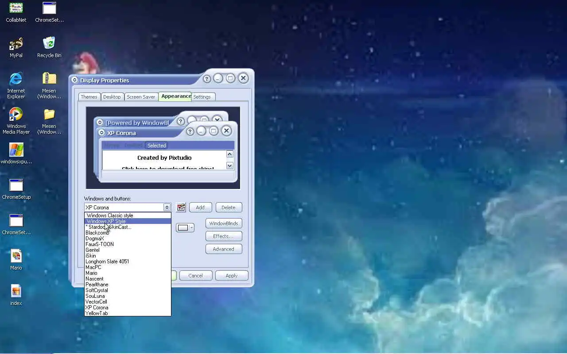Select the Nascent skin
Viewport: 567px width, 354px height.
tap(128, 279)
